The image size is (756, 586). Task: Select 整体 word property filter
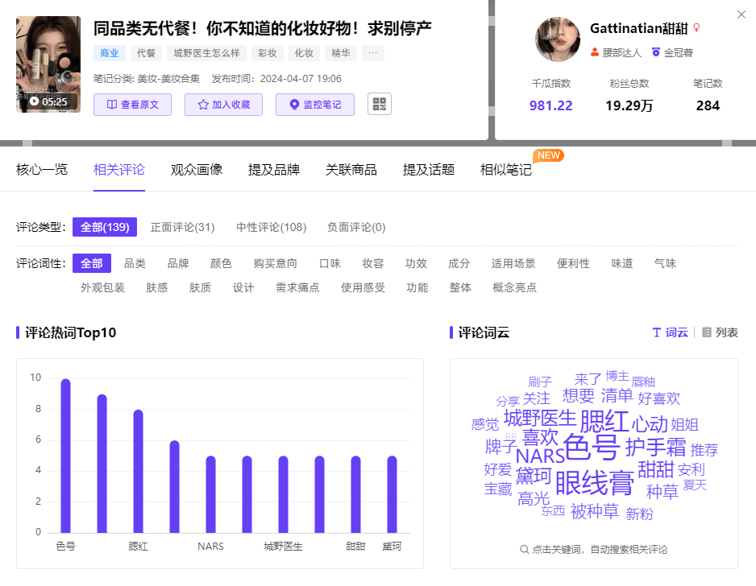coord(460,287)
